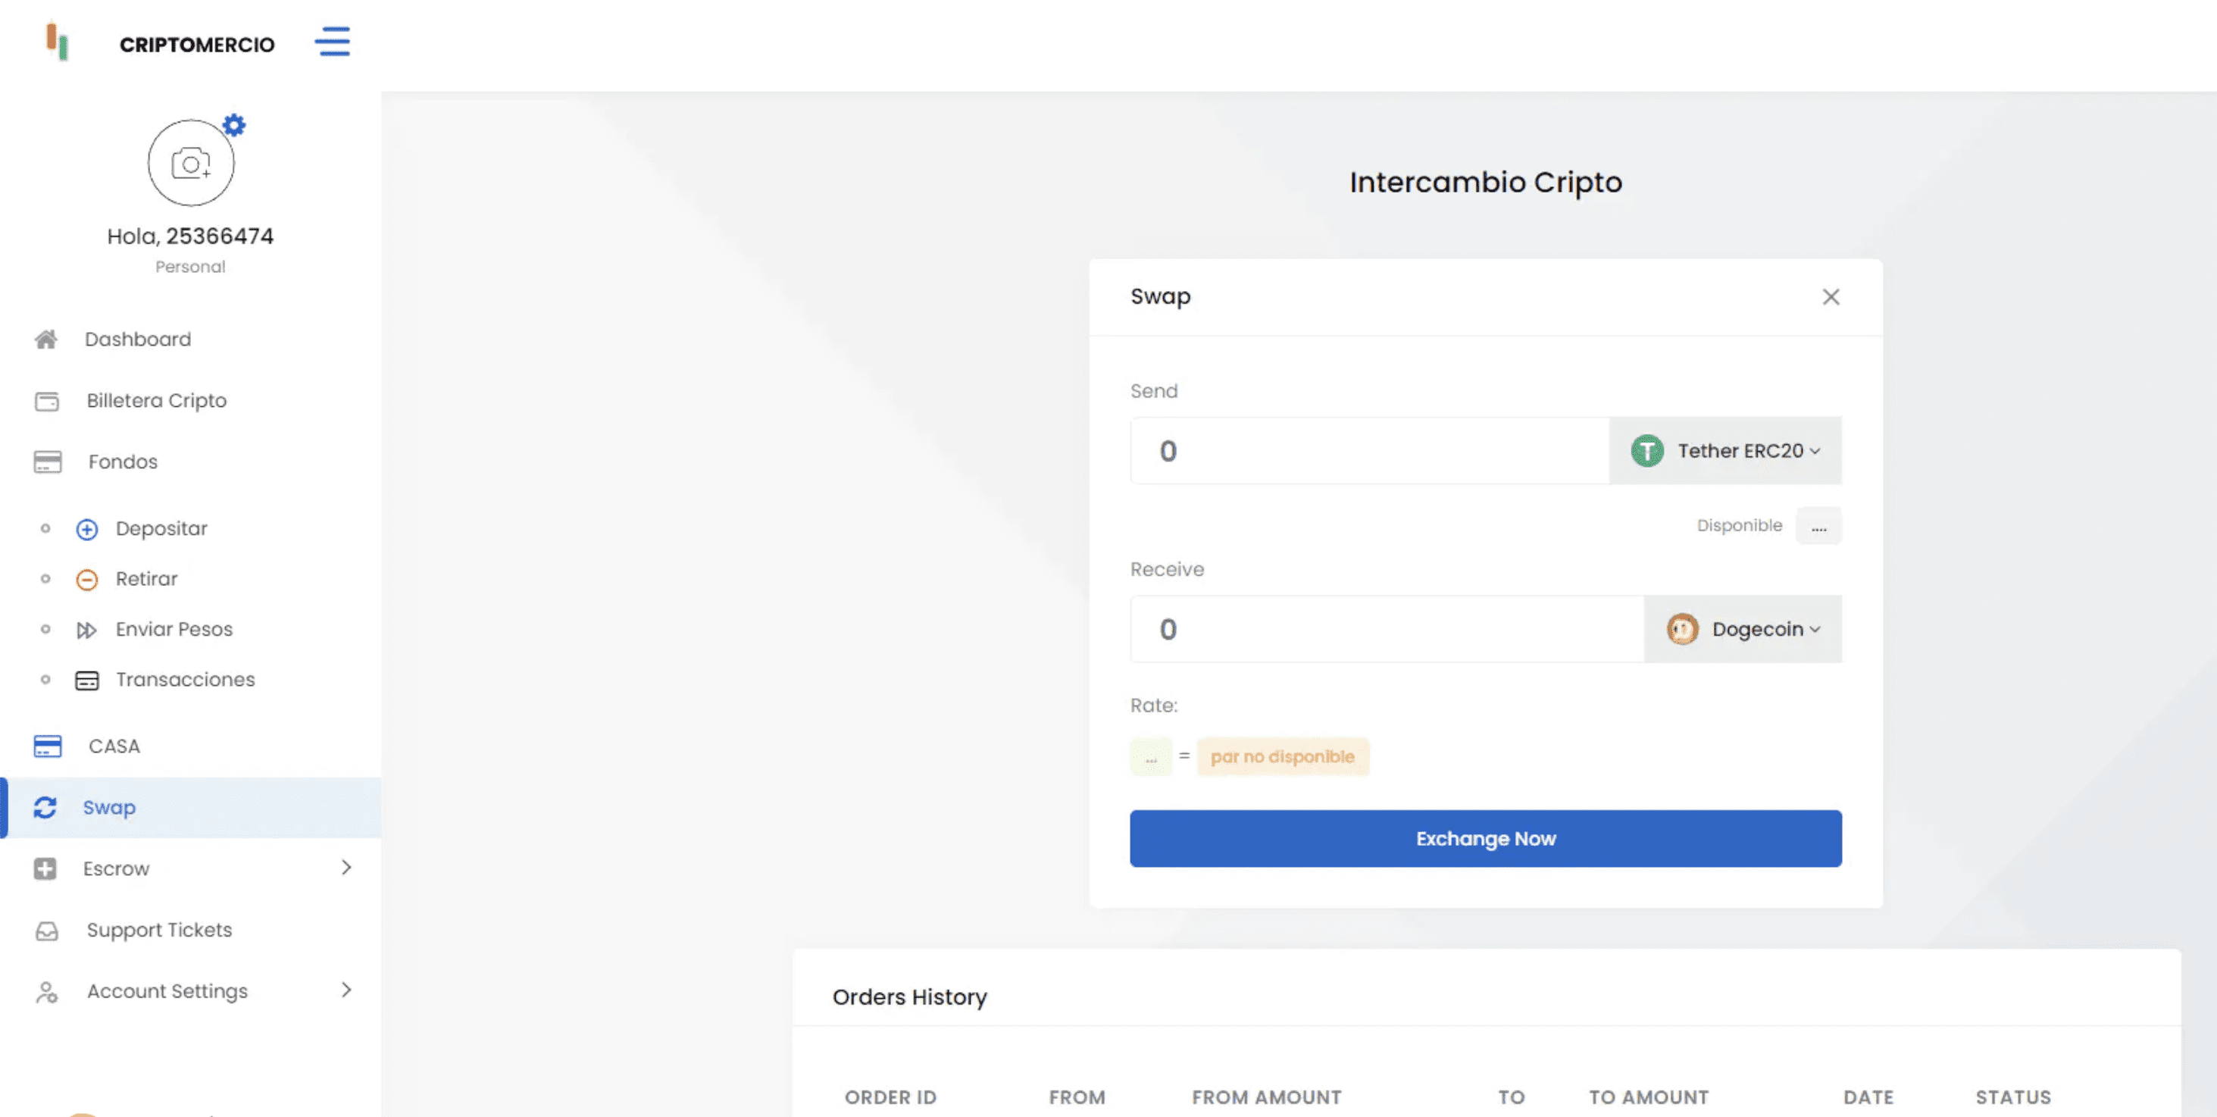Click the Enviar Pesos forward icon
The image size is (2217, 1117).
(x=87, y=630)
